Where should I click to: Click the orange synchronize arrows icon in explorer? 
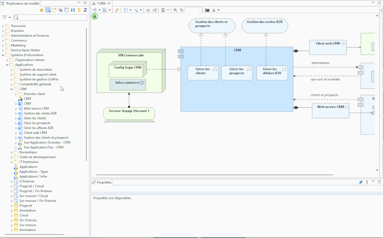click(79, 10)
